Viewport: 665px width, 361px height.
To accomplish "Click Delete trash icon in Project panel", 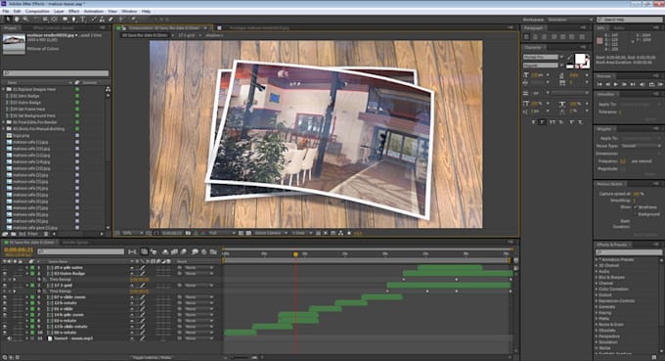I will click(x=46, y=234).
